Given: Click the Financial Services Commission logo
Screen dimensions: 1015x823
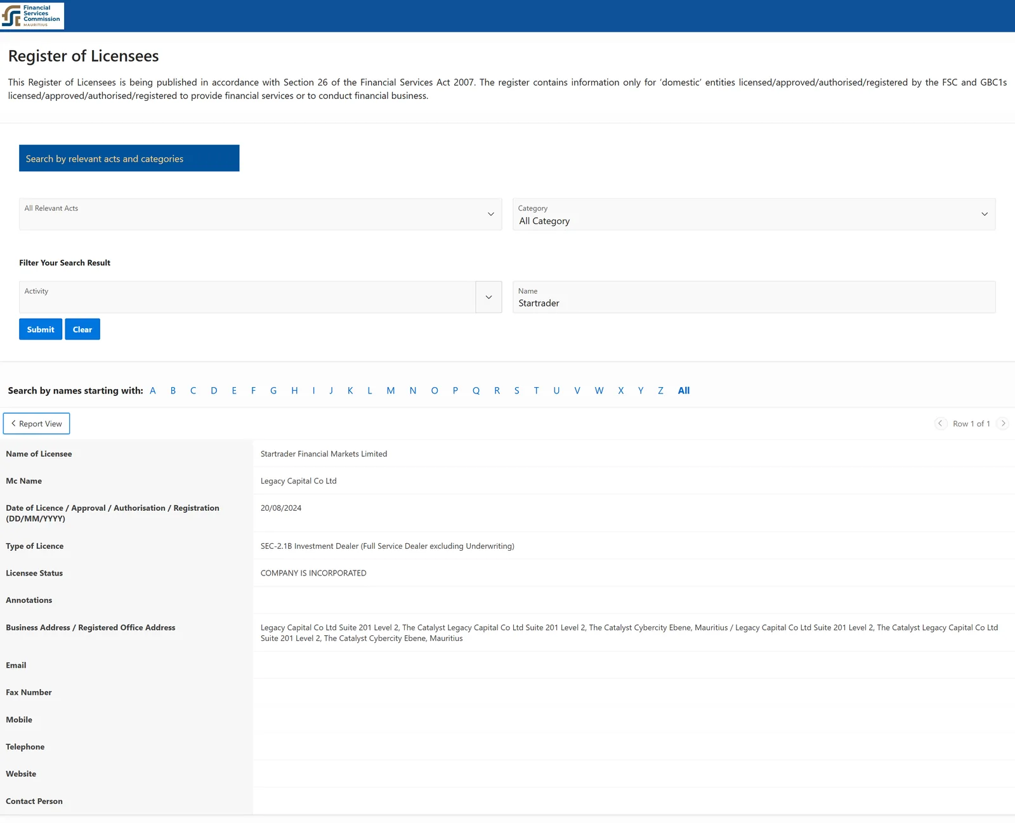Looking at the screenshot, I should (32, 16).
